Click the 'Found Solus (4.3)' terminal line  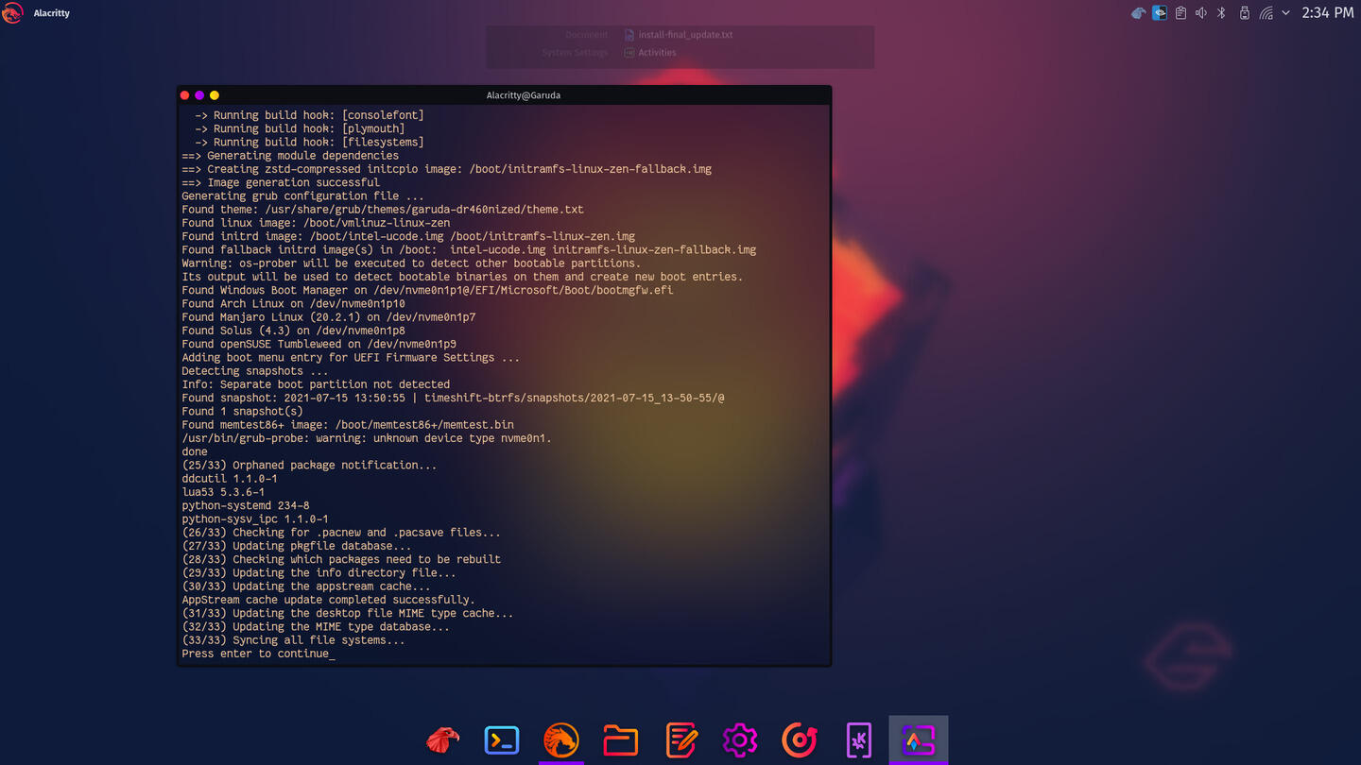tap(293, 331)
